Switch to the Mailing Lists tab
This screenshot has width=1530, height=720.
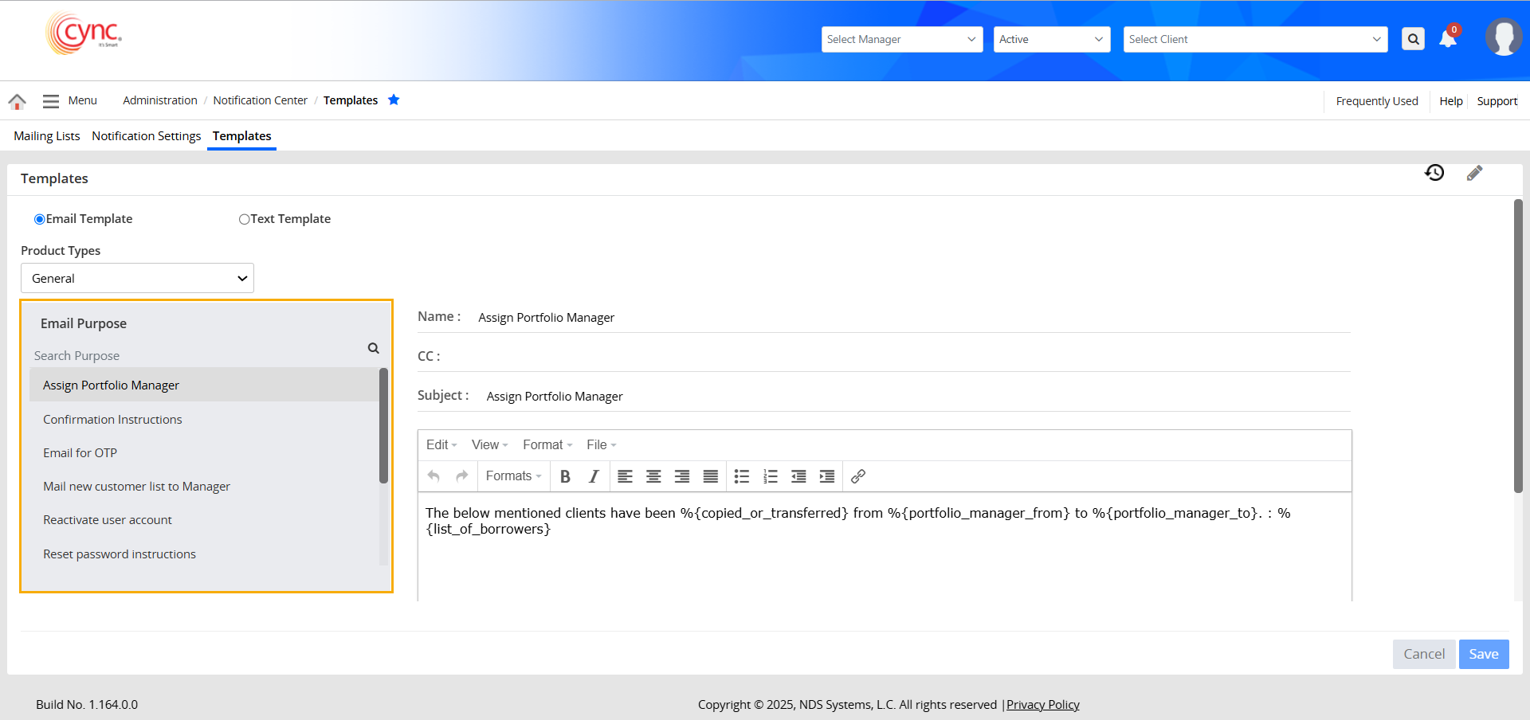47,136
